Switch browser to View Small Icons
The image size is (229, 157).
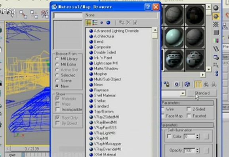click(102, 23)
